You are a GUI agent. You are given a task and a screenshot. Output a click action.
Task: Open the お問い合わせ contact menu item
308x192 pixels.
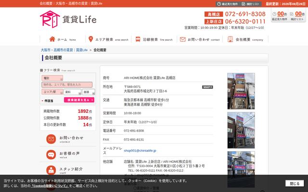click(x=200, y=39)
